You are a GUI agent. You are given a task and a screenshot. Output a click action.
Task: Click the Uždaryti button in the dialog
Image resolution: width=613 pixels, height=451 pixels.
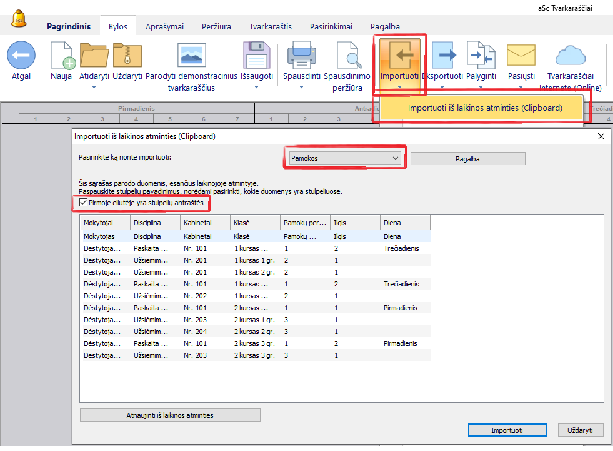(x=580, y=430)
